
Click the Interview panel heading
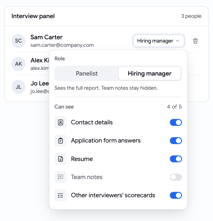pyautogui.click(x=33, y=16)
